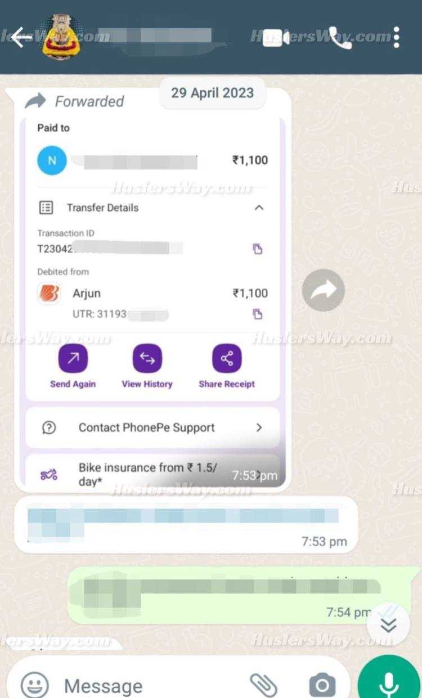Copy the Transaction ID

pyautogui.click(x=258, y=249)
